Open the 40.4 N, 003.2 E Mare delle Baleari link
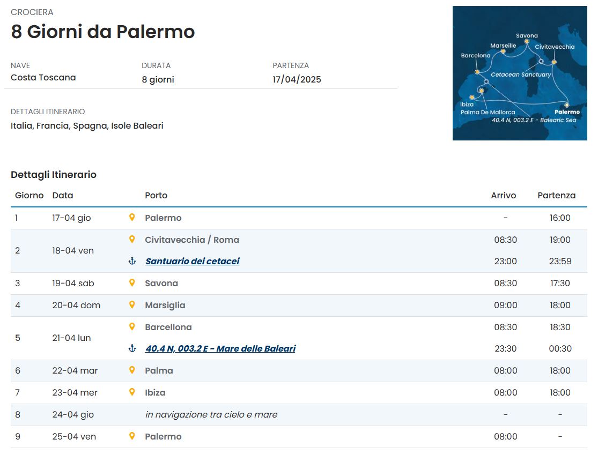 pyautogui.click(x=220, y=348)
